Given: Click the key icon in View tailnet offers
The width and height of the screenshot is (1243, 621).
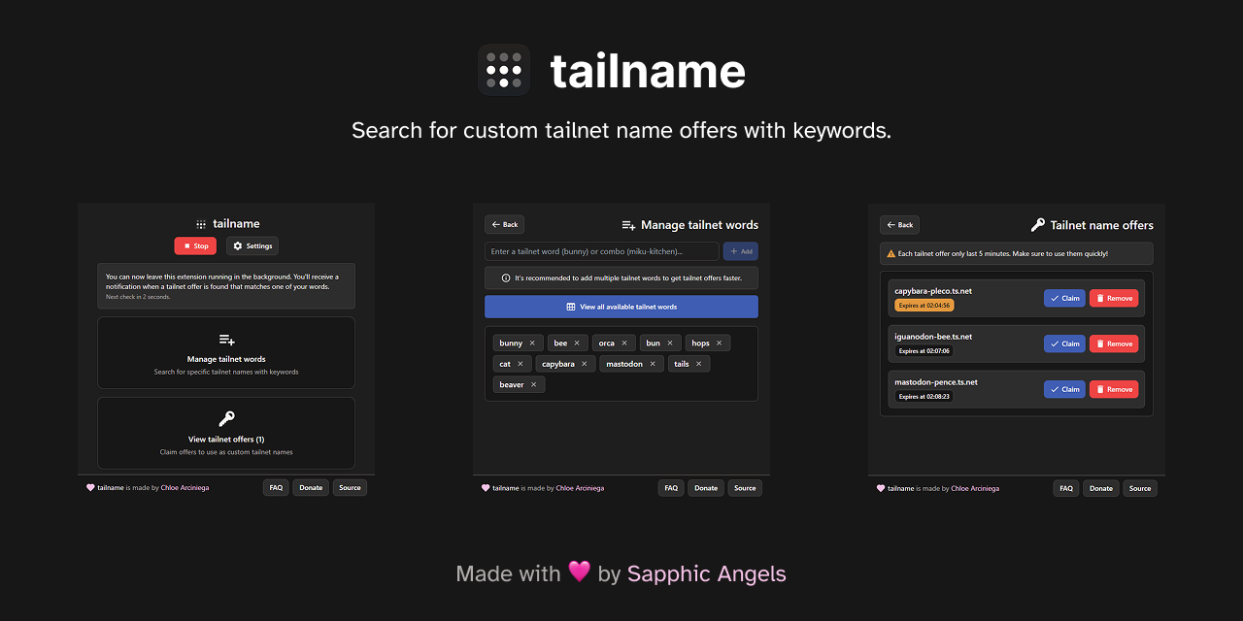Looking at the screenshot, I should tap(226, 419).
